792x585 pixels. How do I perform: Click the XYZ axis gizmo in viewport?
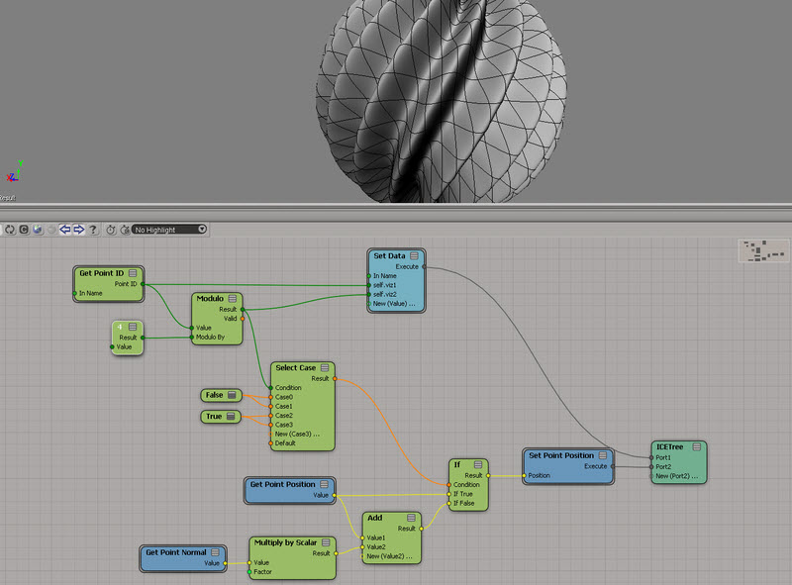pos(14,171)
